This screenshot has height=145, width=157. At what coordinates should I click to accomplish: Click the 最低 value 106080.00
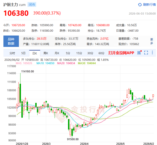[x=103, y=25]
